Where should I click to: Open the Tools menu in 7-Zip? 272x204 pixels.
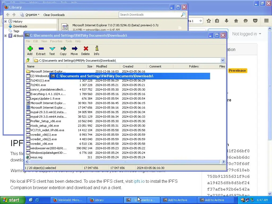click(x=69, y=41)
